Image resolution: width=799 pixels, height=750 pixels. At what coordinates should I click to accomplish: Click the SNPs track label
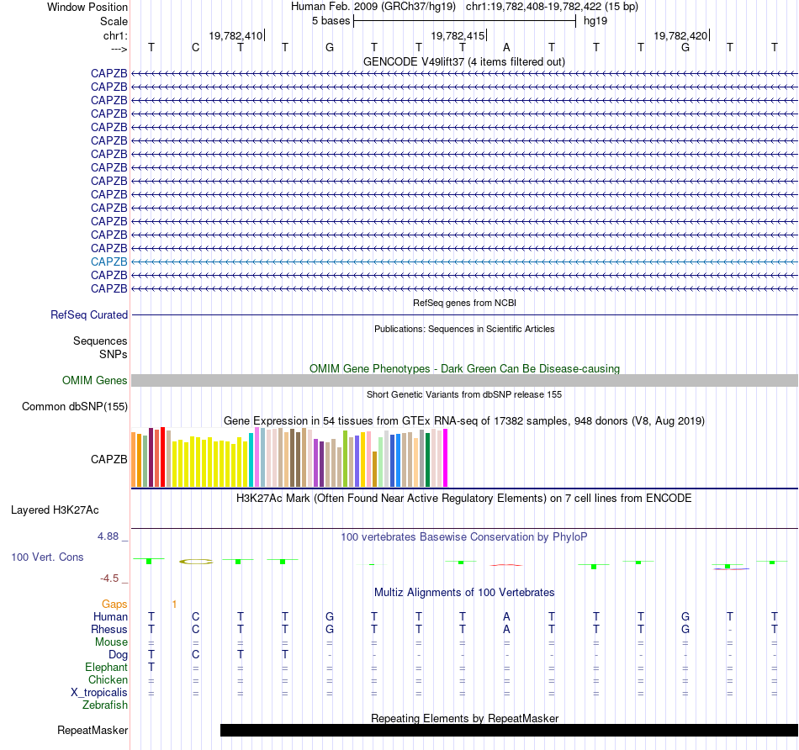(114, 354)
